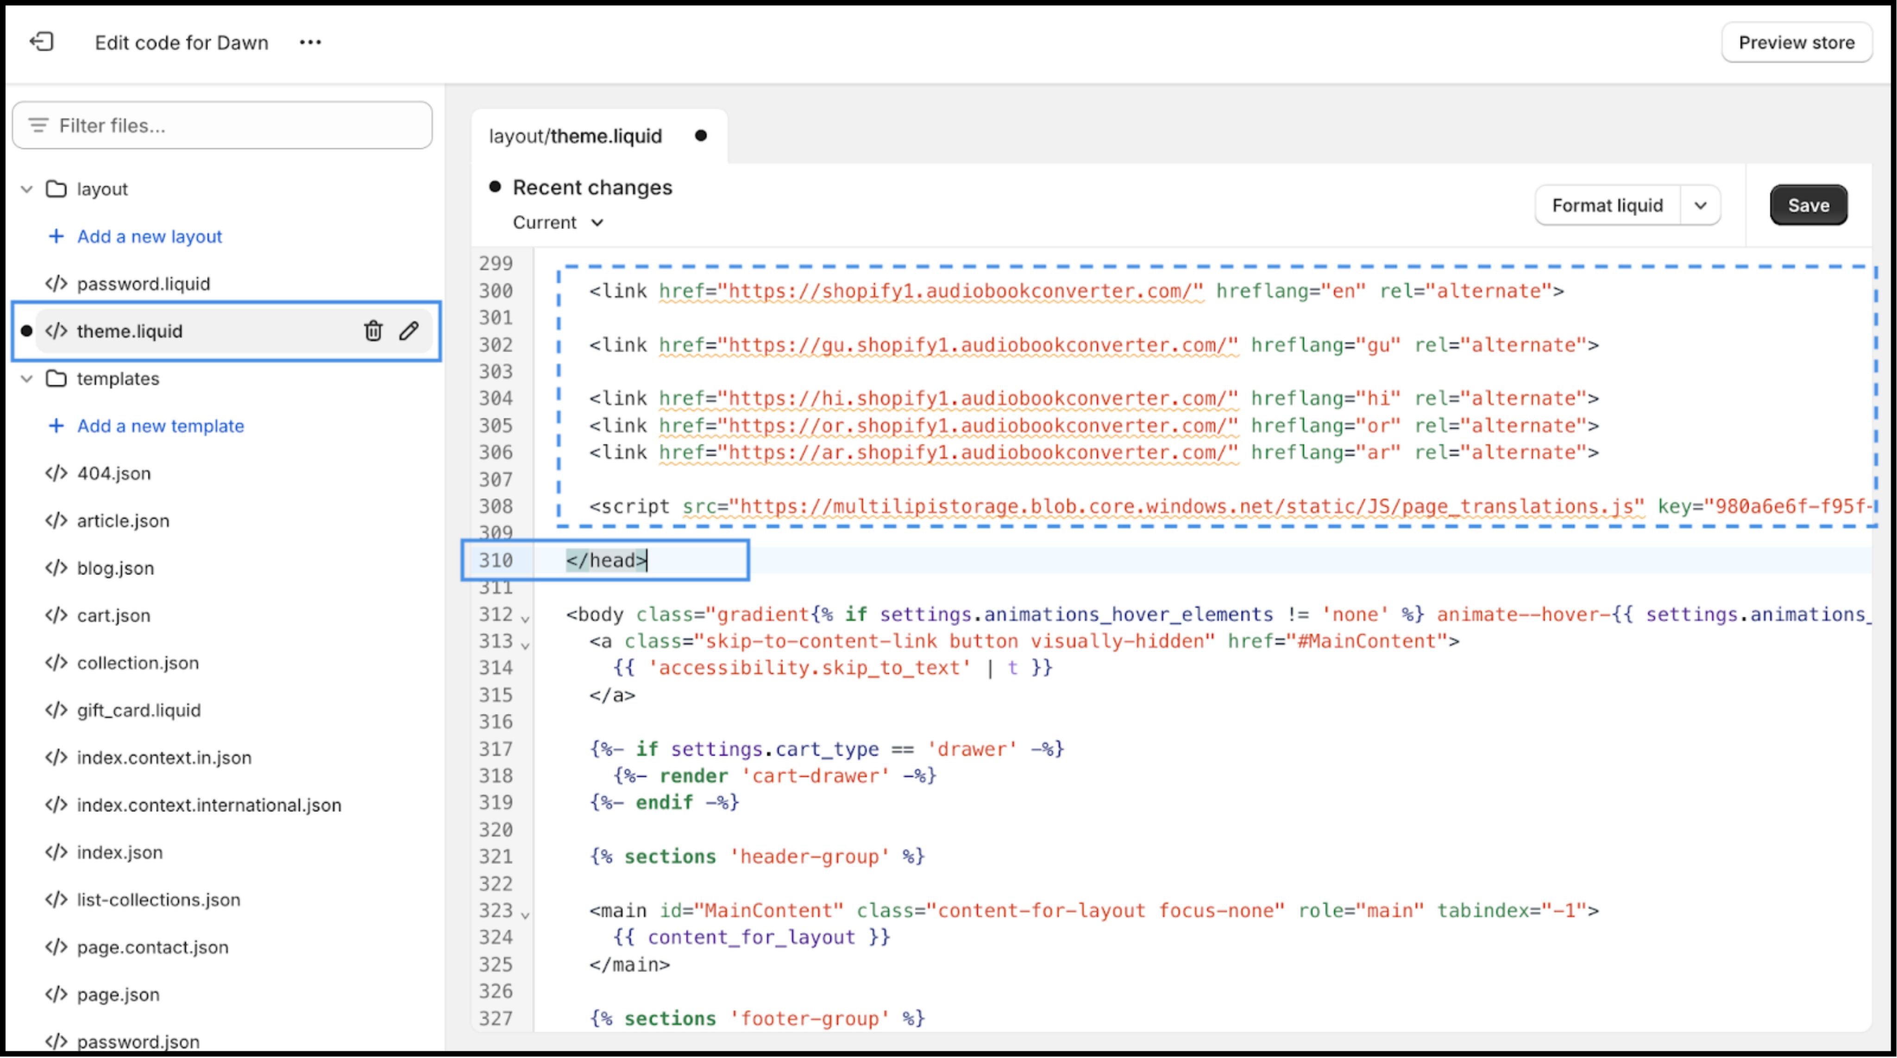Collapse the templates folder

[26, 378]
